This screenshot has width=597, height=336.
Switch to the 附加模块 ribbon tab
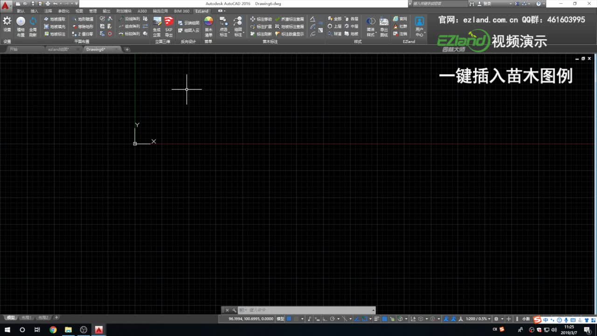(x=124, y=11)
